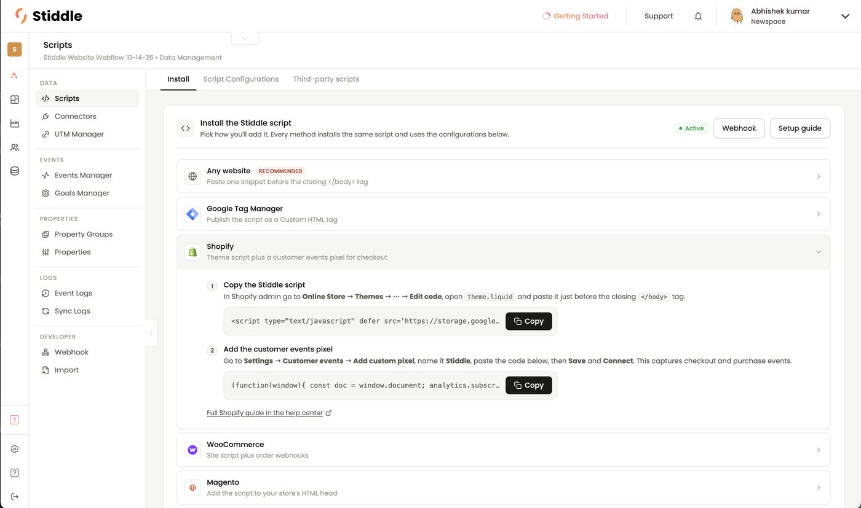Expand the Magento install method
Viewport: 861px width, 508px height.
tap(503, 488)
